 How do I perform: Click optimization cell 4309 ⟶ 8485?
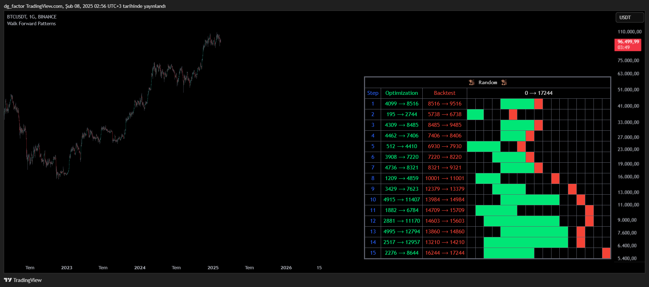[x=401, y=125]
